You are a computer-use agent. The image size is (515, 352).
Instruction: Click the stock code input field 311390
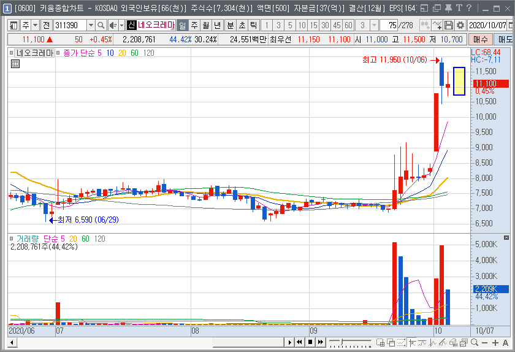pyautogui.click(x=71, y=25)
